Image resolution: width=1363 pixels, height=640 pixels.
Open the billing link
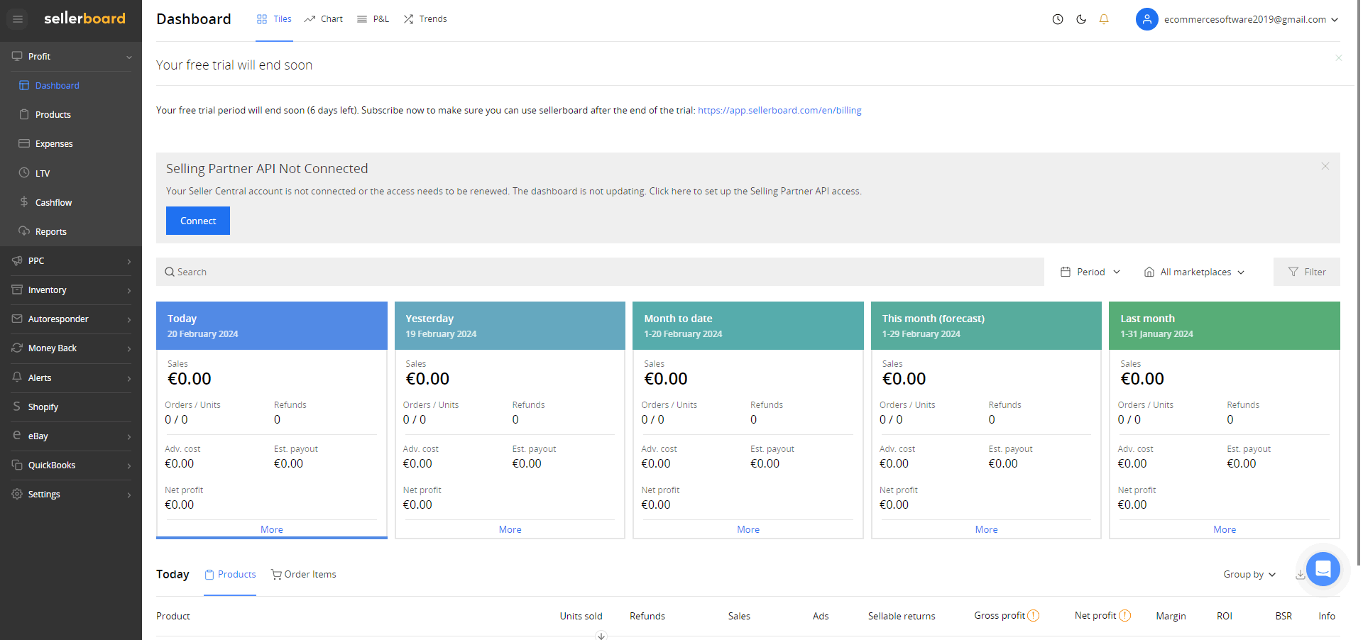[x=779, y=111]
